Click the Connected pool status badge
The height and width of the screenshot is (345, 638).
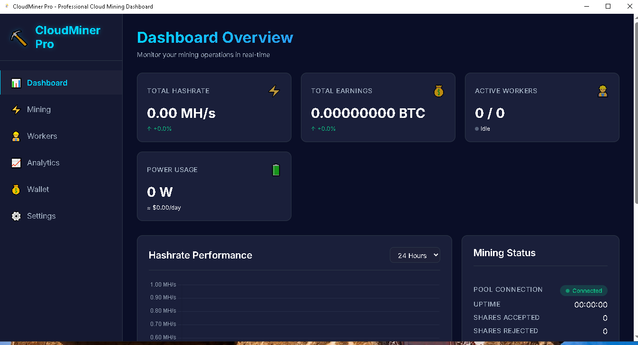pos(583,291)
